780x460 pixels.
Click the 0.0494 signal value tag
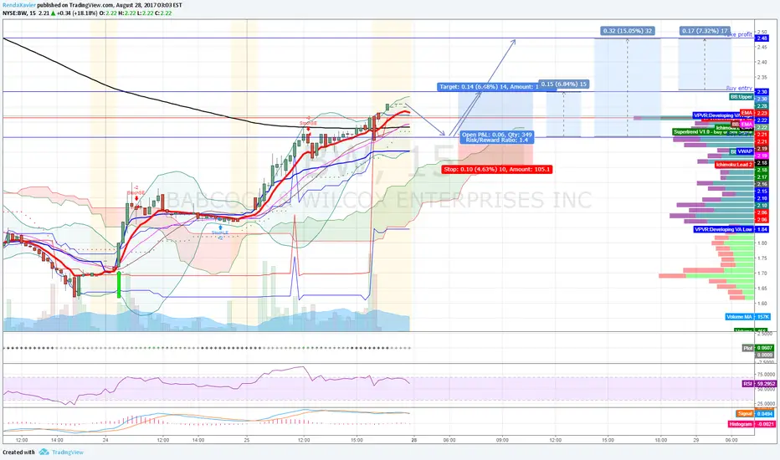click(765, 414)
